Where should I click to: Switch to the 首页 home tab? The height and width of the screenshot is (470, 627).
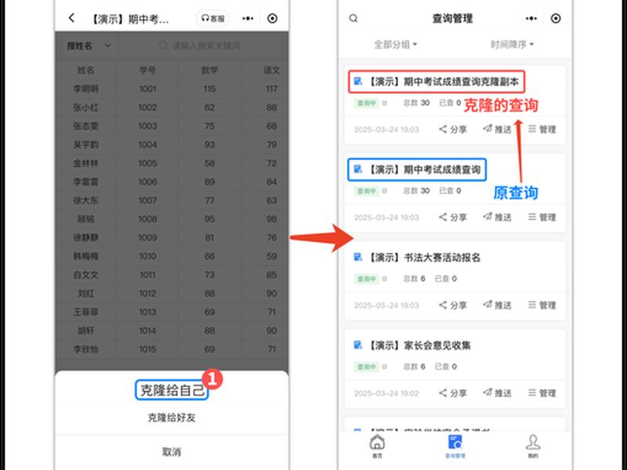377,446
